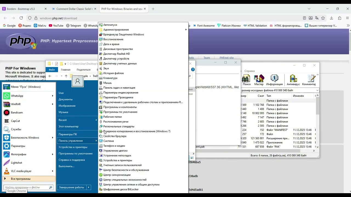Open the Файл tab in Explorer
Image resolution: width=351 pixels, height=197 pixels.
tap(52, 70)
